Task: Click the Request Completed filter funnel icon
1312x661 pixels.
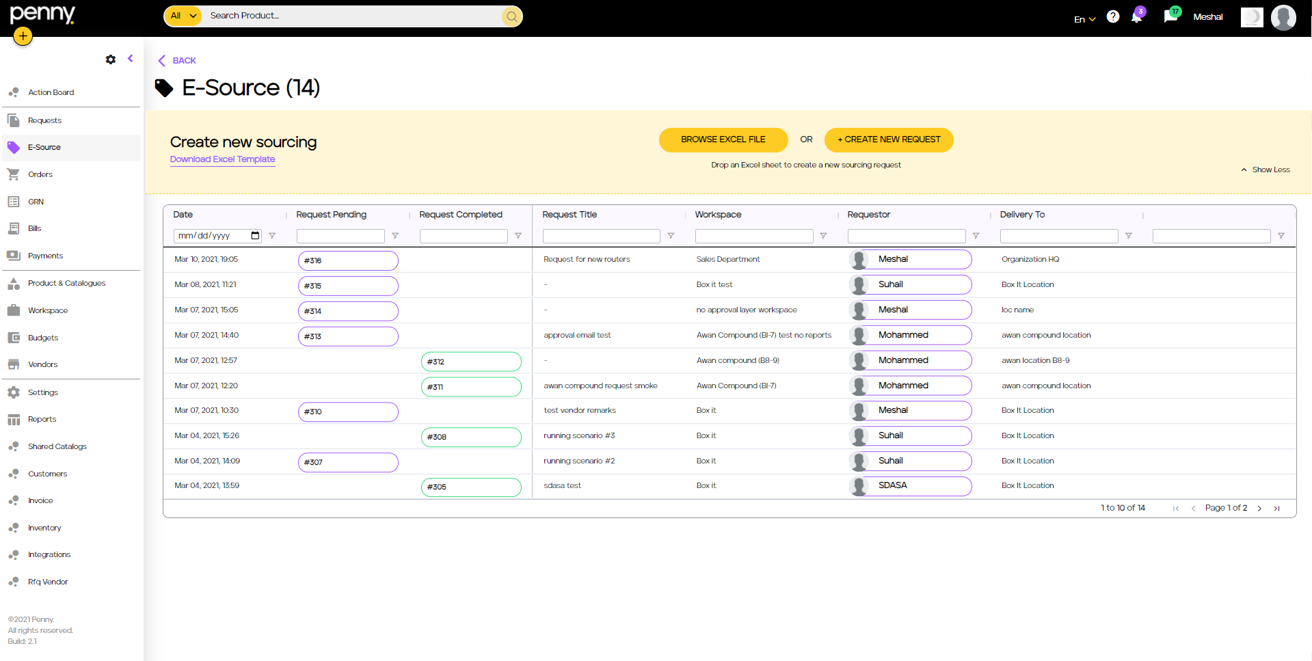Action: coord(518,236)
